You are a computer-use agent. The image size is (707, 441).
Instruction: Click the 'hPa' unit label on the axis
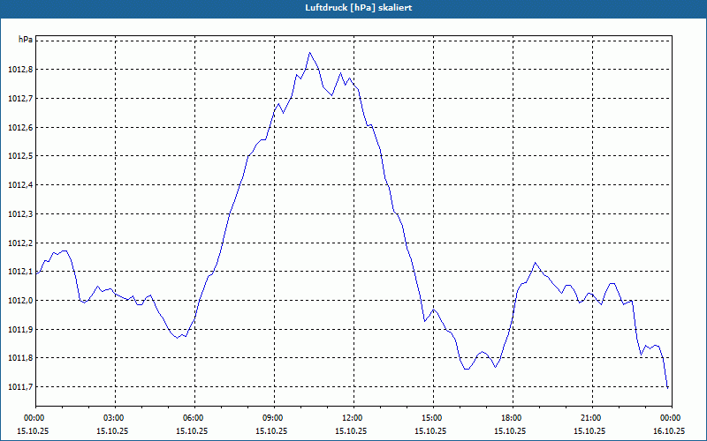[26, 40]
